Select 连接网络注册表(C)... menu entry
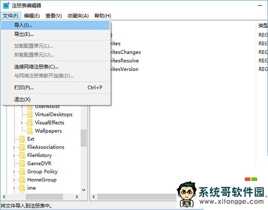268x210 pixels. tap(55, 67)
